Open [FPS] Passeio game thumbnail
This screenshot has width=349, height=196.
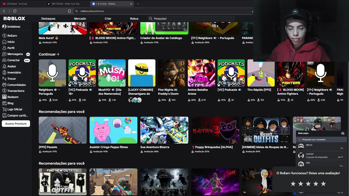(x=63, y=130)
